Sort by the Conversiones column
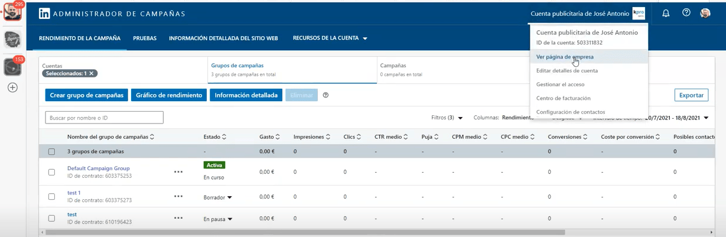 click(568, 137)
